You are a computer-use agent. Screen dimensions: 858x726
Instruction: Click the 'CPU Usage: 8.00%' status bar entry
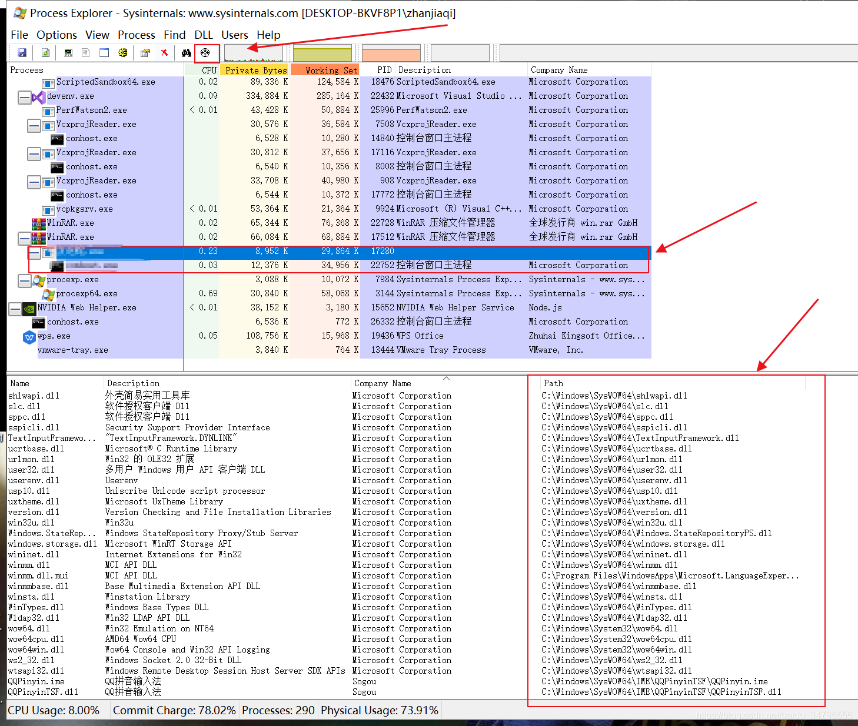pos(54,710)
